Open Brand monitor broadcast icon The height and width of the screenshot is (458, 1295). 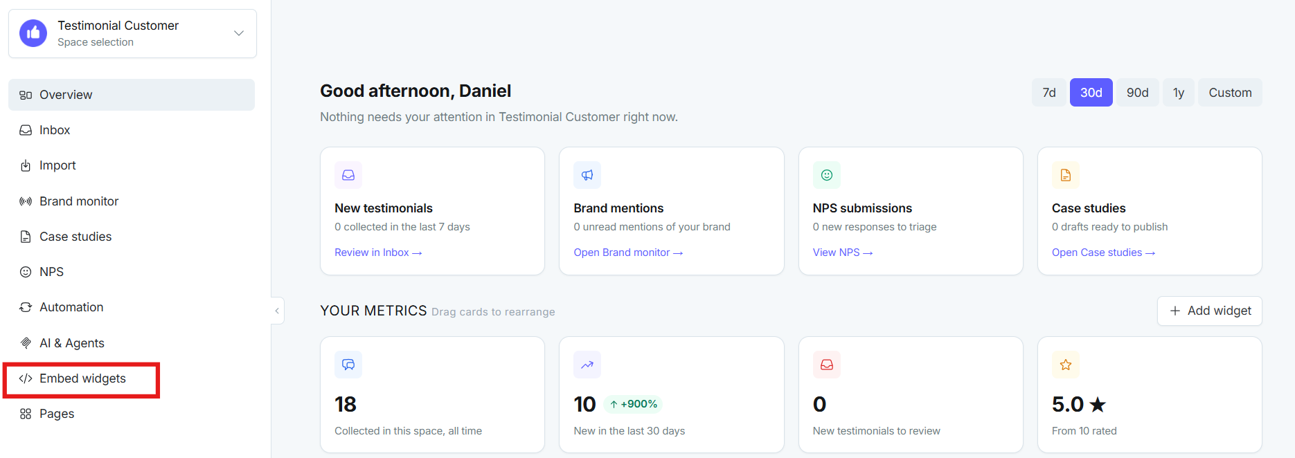click(26, 201)
